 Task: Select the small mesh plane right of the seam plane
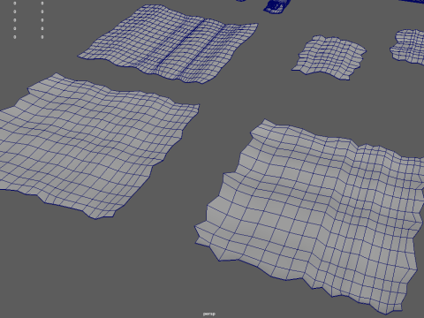(329, 57)
